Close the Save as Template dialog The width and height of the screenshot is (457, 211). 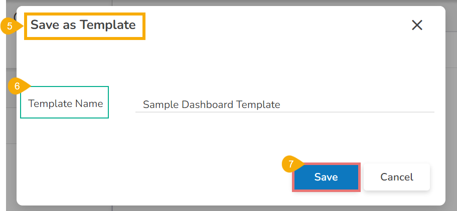[417, 25]
